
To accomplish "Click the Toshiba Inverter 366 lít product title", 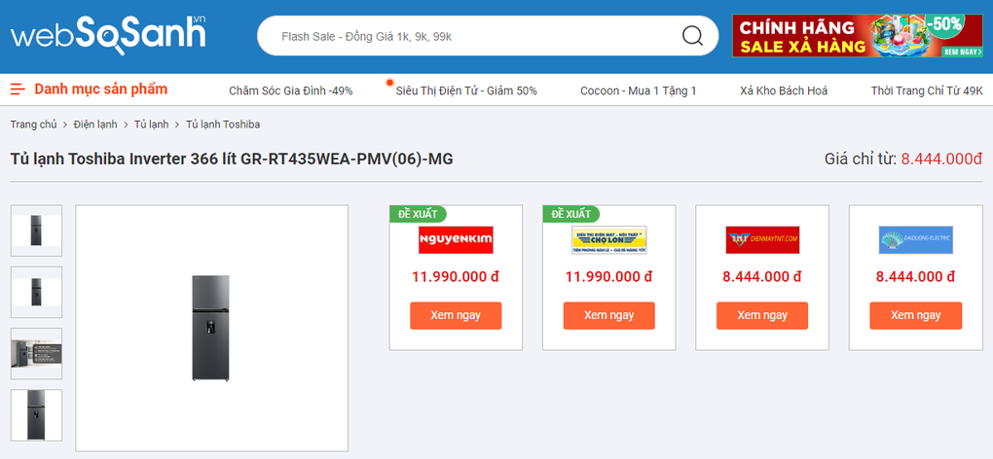I will click(232, 159).
